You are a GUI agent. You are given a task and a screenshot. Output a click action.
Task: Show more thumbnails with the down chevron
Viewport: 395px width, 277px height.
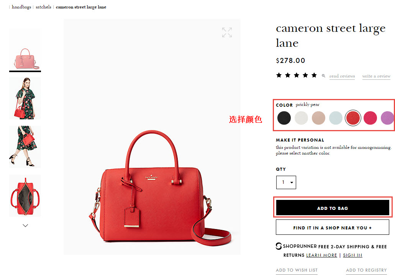point(25,226)
